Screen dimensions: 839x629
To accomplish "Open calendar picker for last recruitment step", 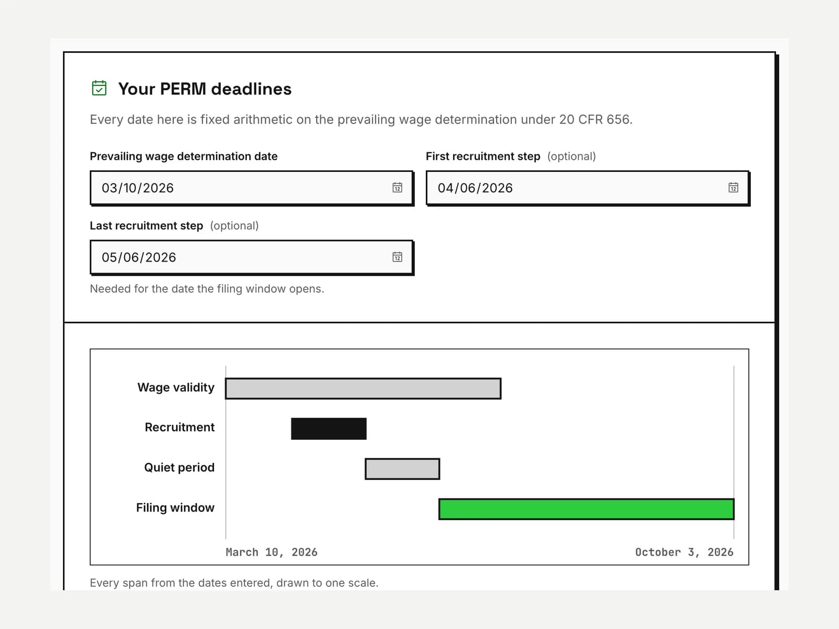I will coord(397,257).
